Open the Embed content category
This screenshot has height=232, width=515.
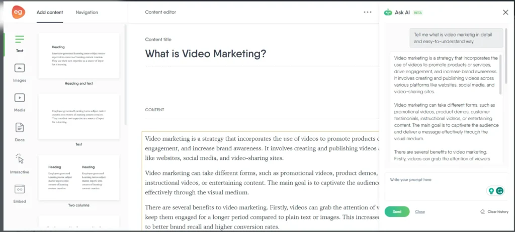[20, 194]
